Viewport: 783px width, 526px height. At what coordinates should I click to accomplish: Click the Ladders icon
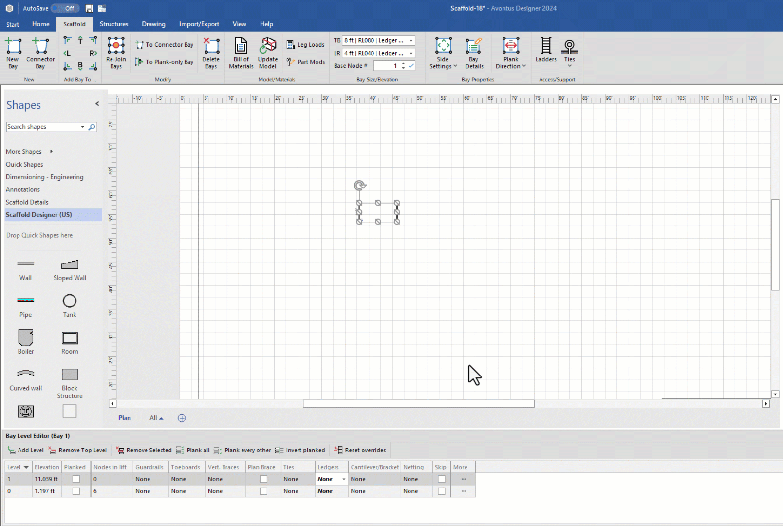tap(546, 46)
